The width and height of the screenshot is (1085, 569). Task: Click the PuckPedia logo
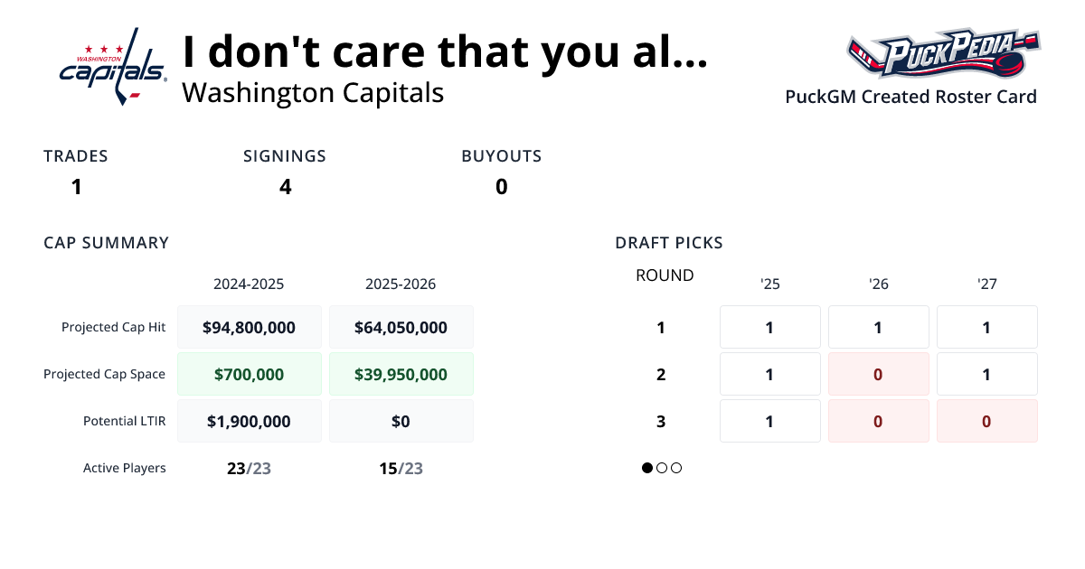click(942, 54)
